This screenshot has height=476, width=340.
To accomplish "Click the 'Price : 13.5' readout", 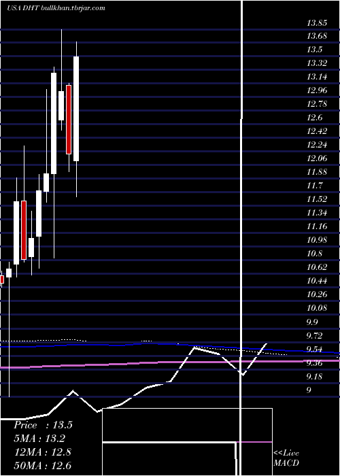I will [43, 425].
